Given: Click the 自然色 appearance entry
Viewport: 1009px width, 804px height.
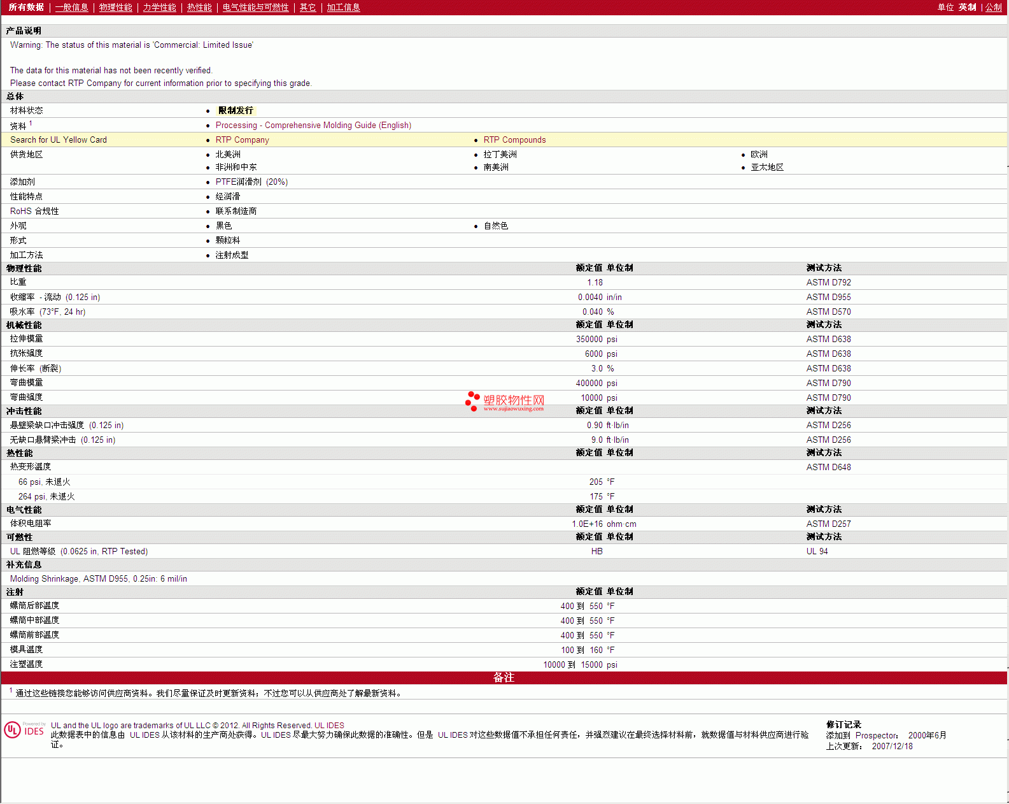Looking at the screenshot, I should coord(496,226).
